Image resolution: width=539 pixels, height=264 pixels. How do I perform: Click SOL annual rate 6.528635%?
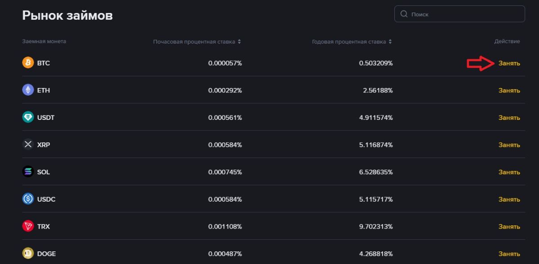click(376, 172)
